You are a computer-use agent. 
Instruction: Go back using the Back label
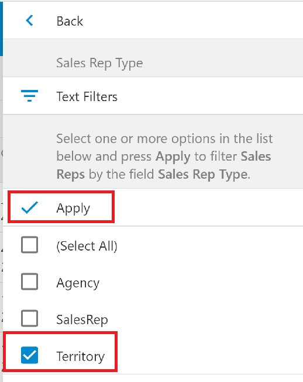pos(70,21)
